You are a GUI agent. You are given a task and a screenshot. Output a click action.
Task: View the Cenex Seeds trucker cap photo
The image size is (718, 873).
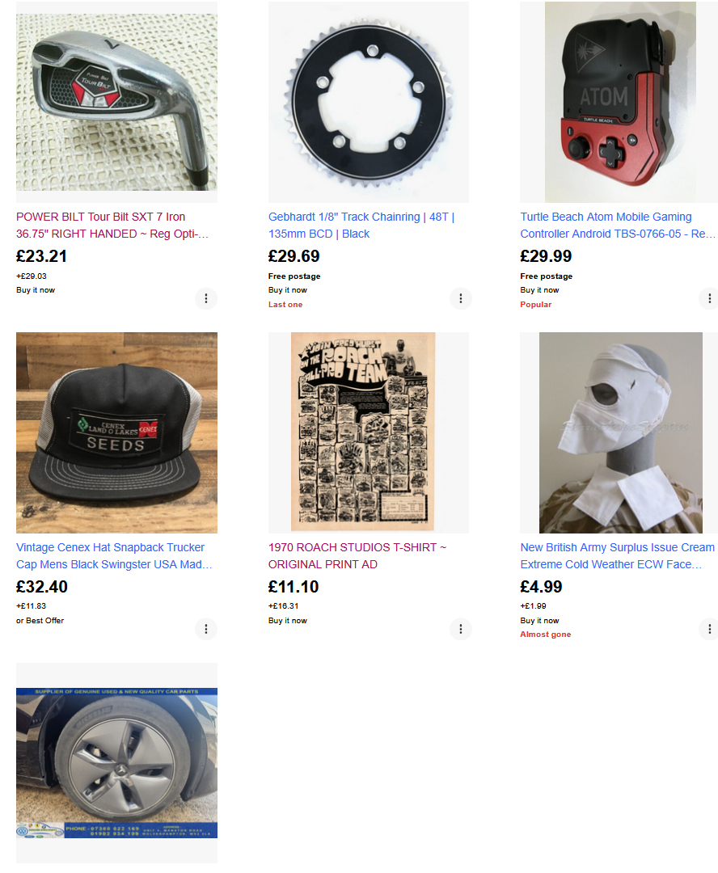tap(116, 432)
